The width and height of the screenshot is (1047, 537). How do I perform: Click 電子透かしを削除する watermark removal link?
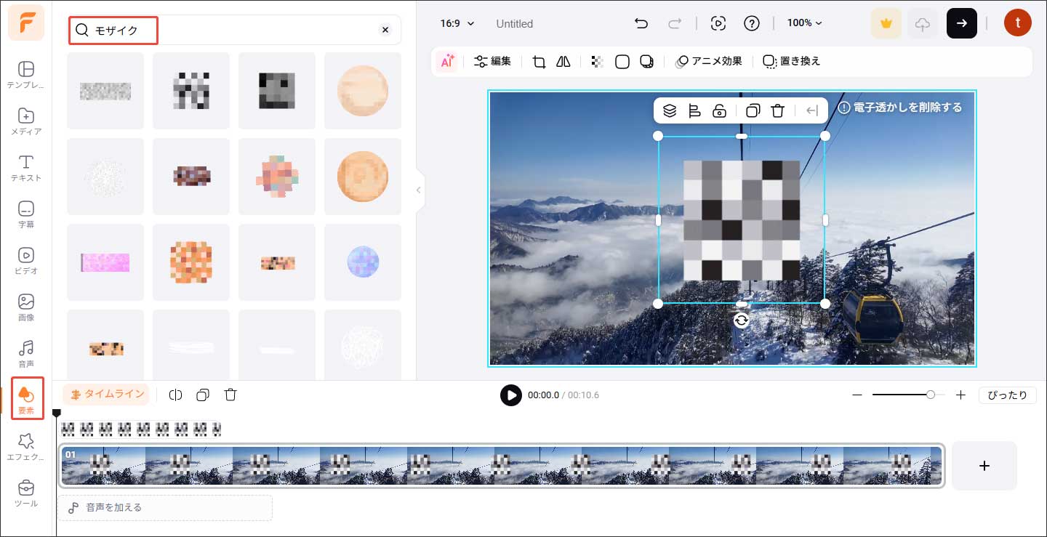tap(900, 108)
